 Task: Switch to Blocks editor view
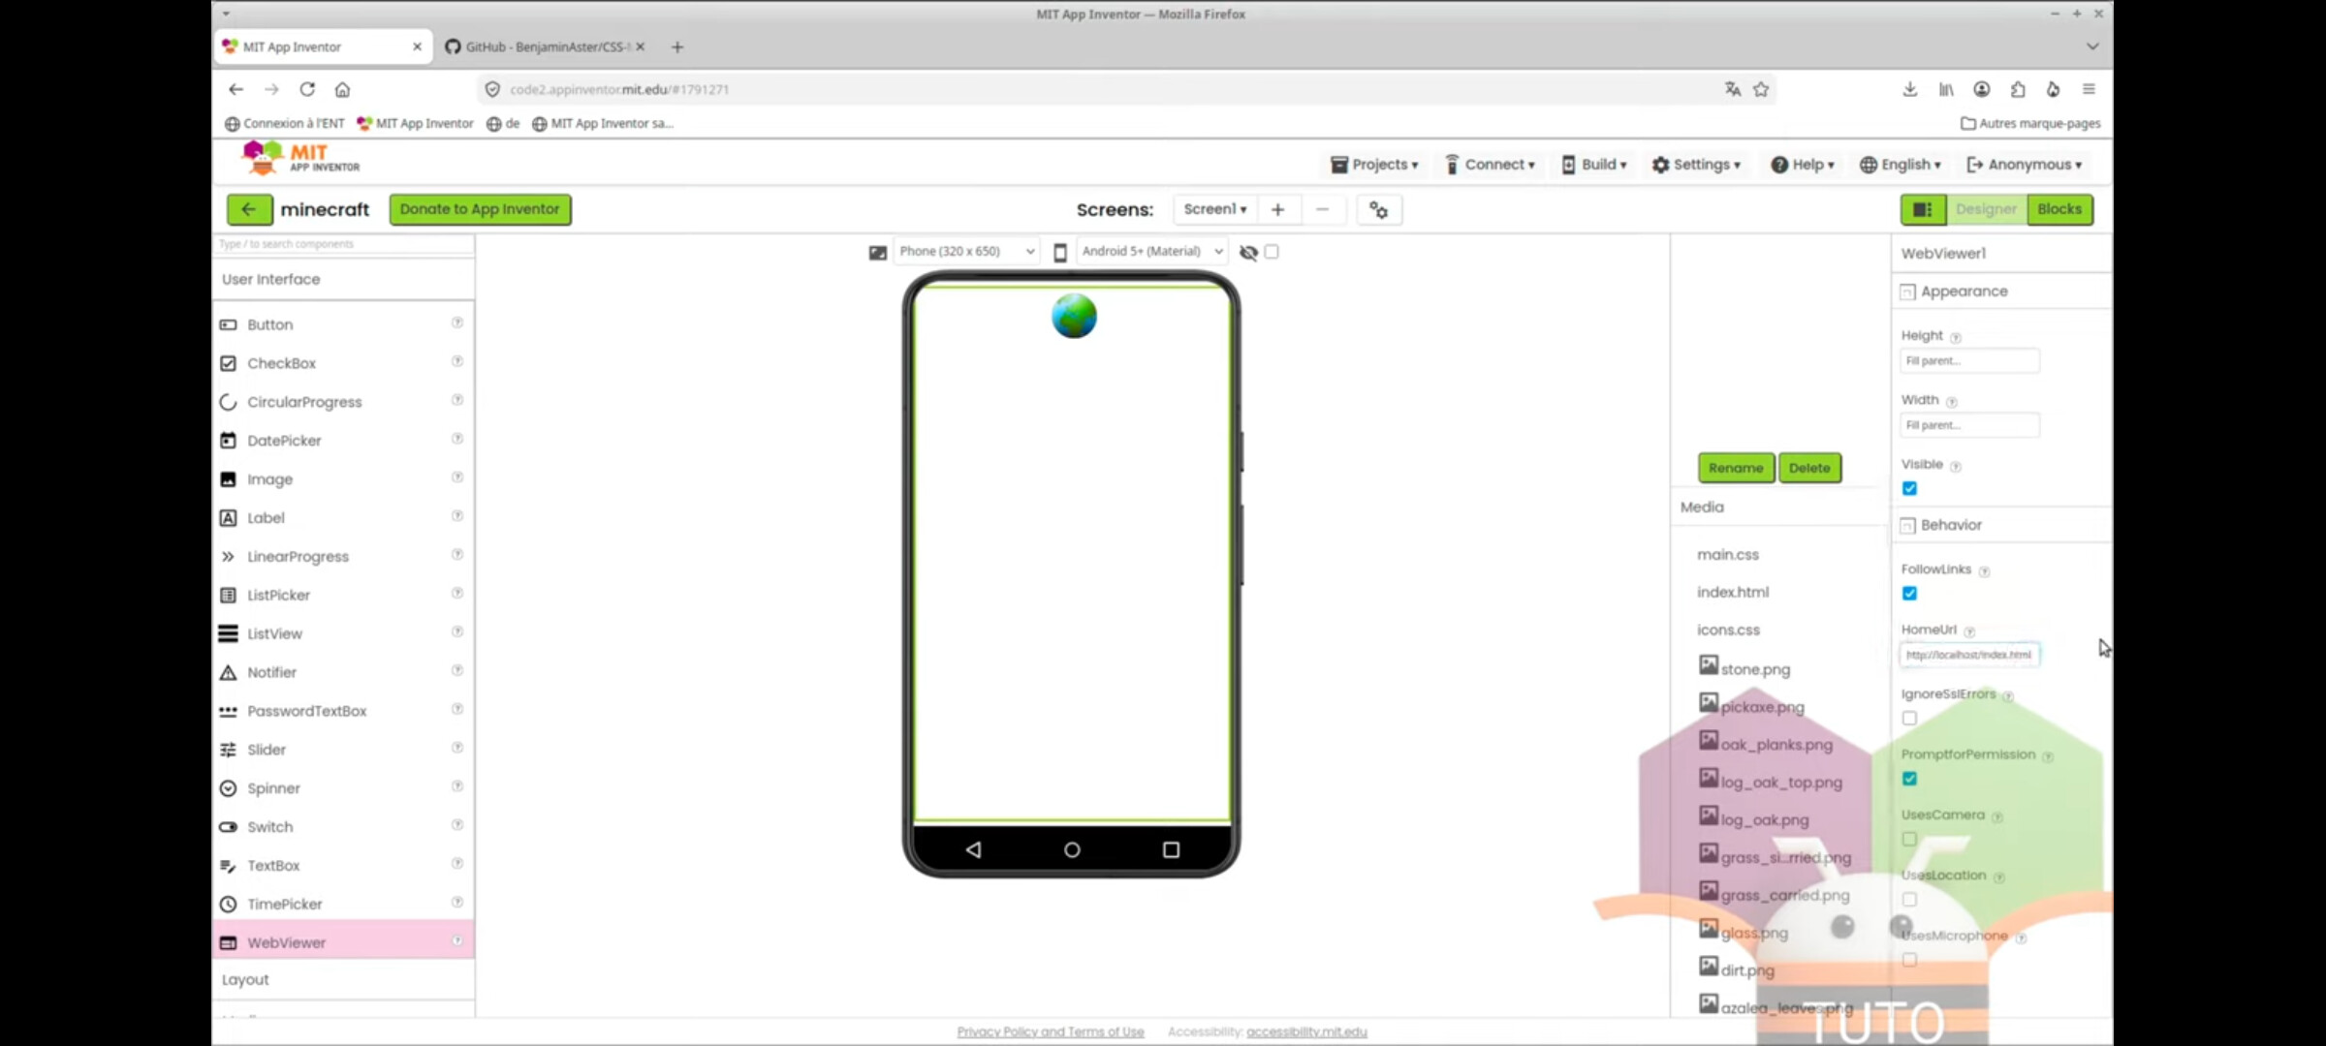pos(2059,209)
